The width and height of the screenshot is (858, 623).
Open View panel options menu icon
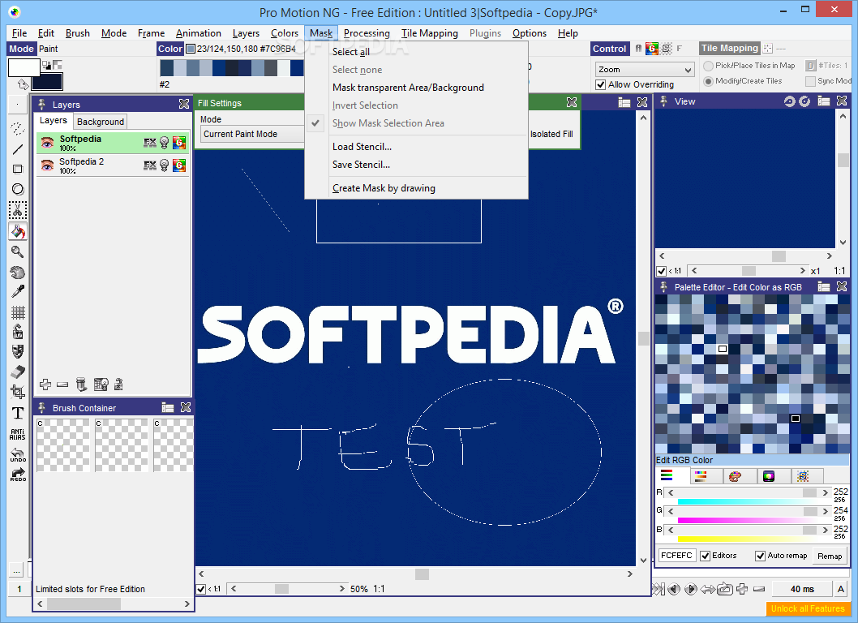823,101
